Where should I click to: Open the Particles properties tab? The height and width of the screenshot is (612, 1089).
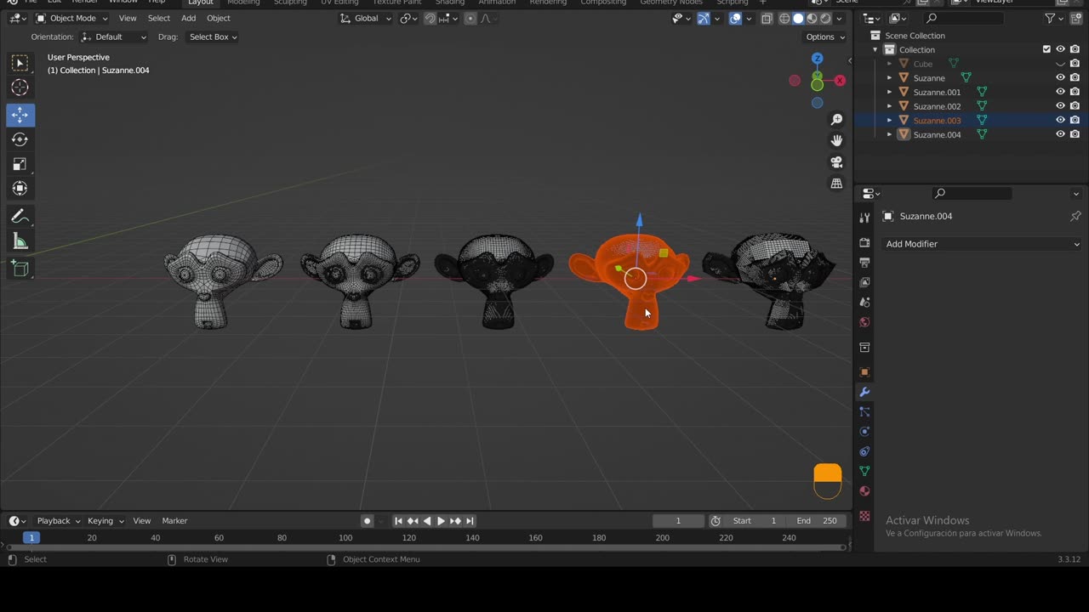(864, 411)
